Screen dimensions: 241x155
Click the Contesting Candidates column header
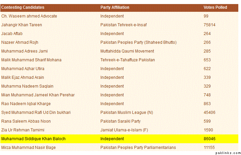coord(23,7)
